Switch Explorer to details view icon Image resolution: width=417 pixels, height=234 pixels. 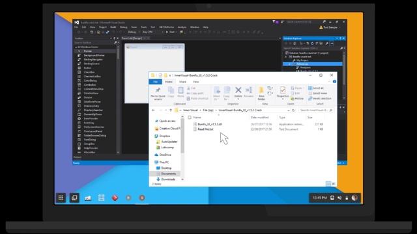(328, 183)
